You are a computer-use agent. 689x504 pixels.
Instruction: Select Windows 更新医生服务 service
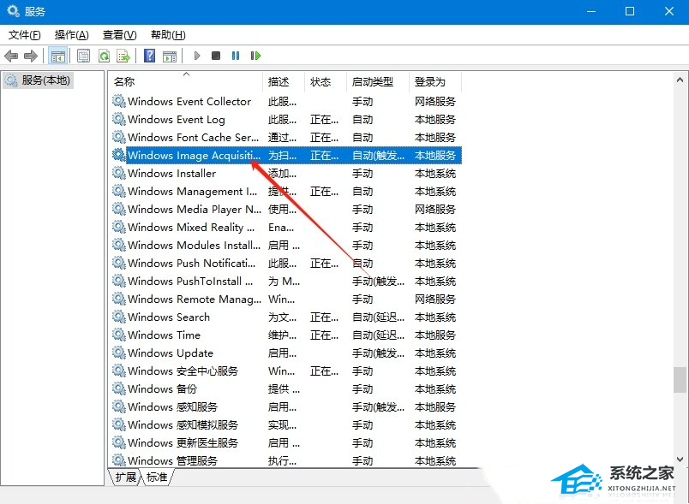click(286, 443)
